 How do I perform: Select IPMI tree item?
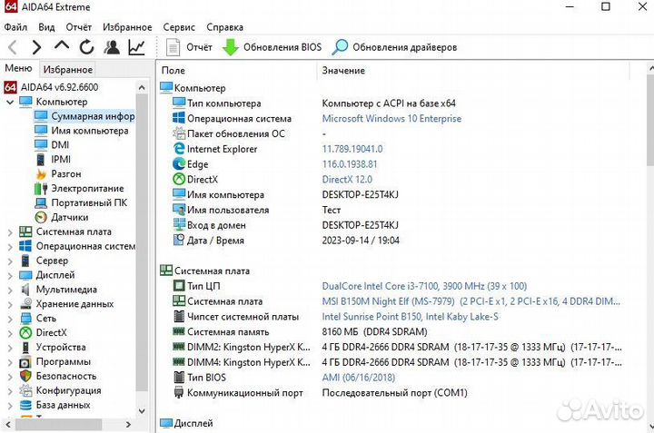61,159
